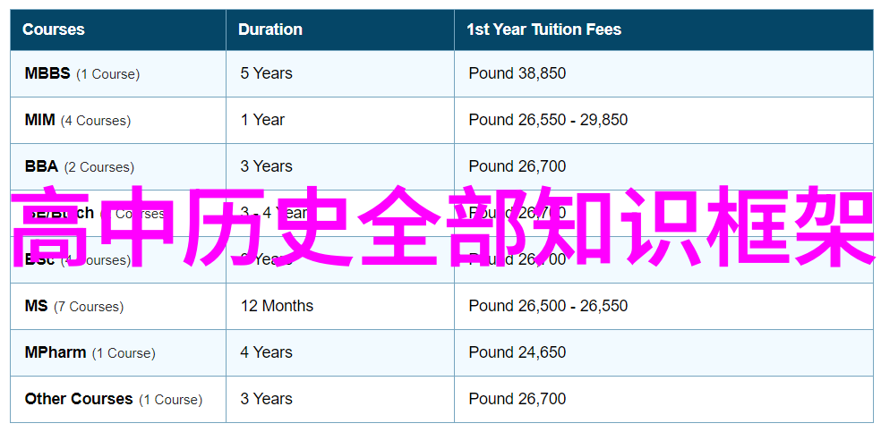Viewport: 881px width, 432px height.
Task: Click the "12 Months" duration cell
Action: coord(277,306)
